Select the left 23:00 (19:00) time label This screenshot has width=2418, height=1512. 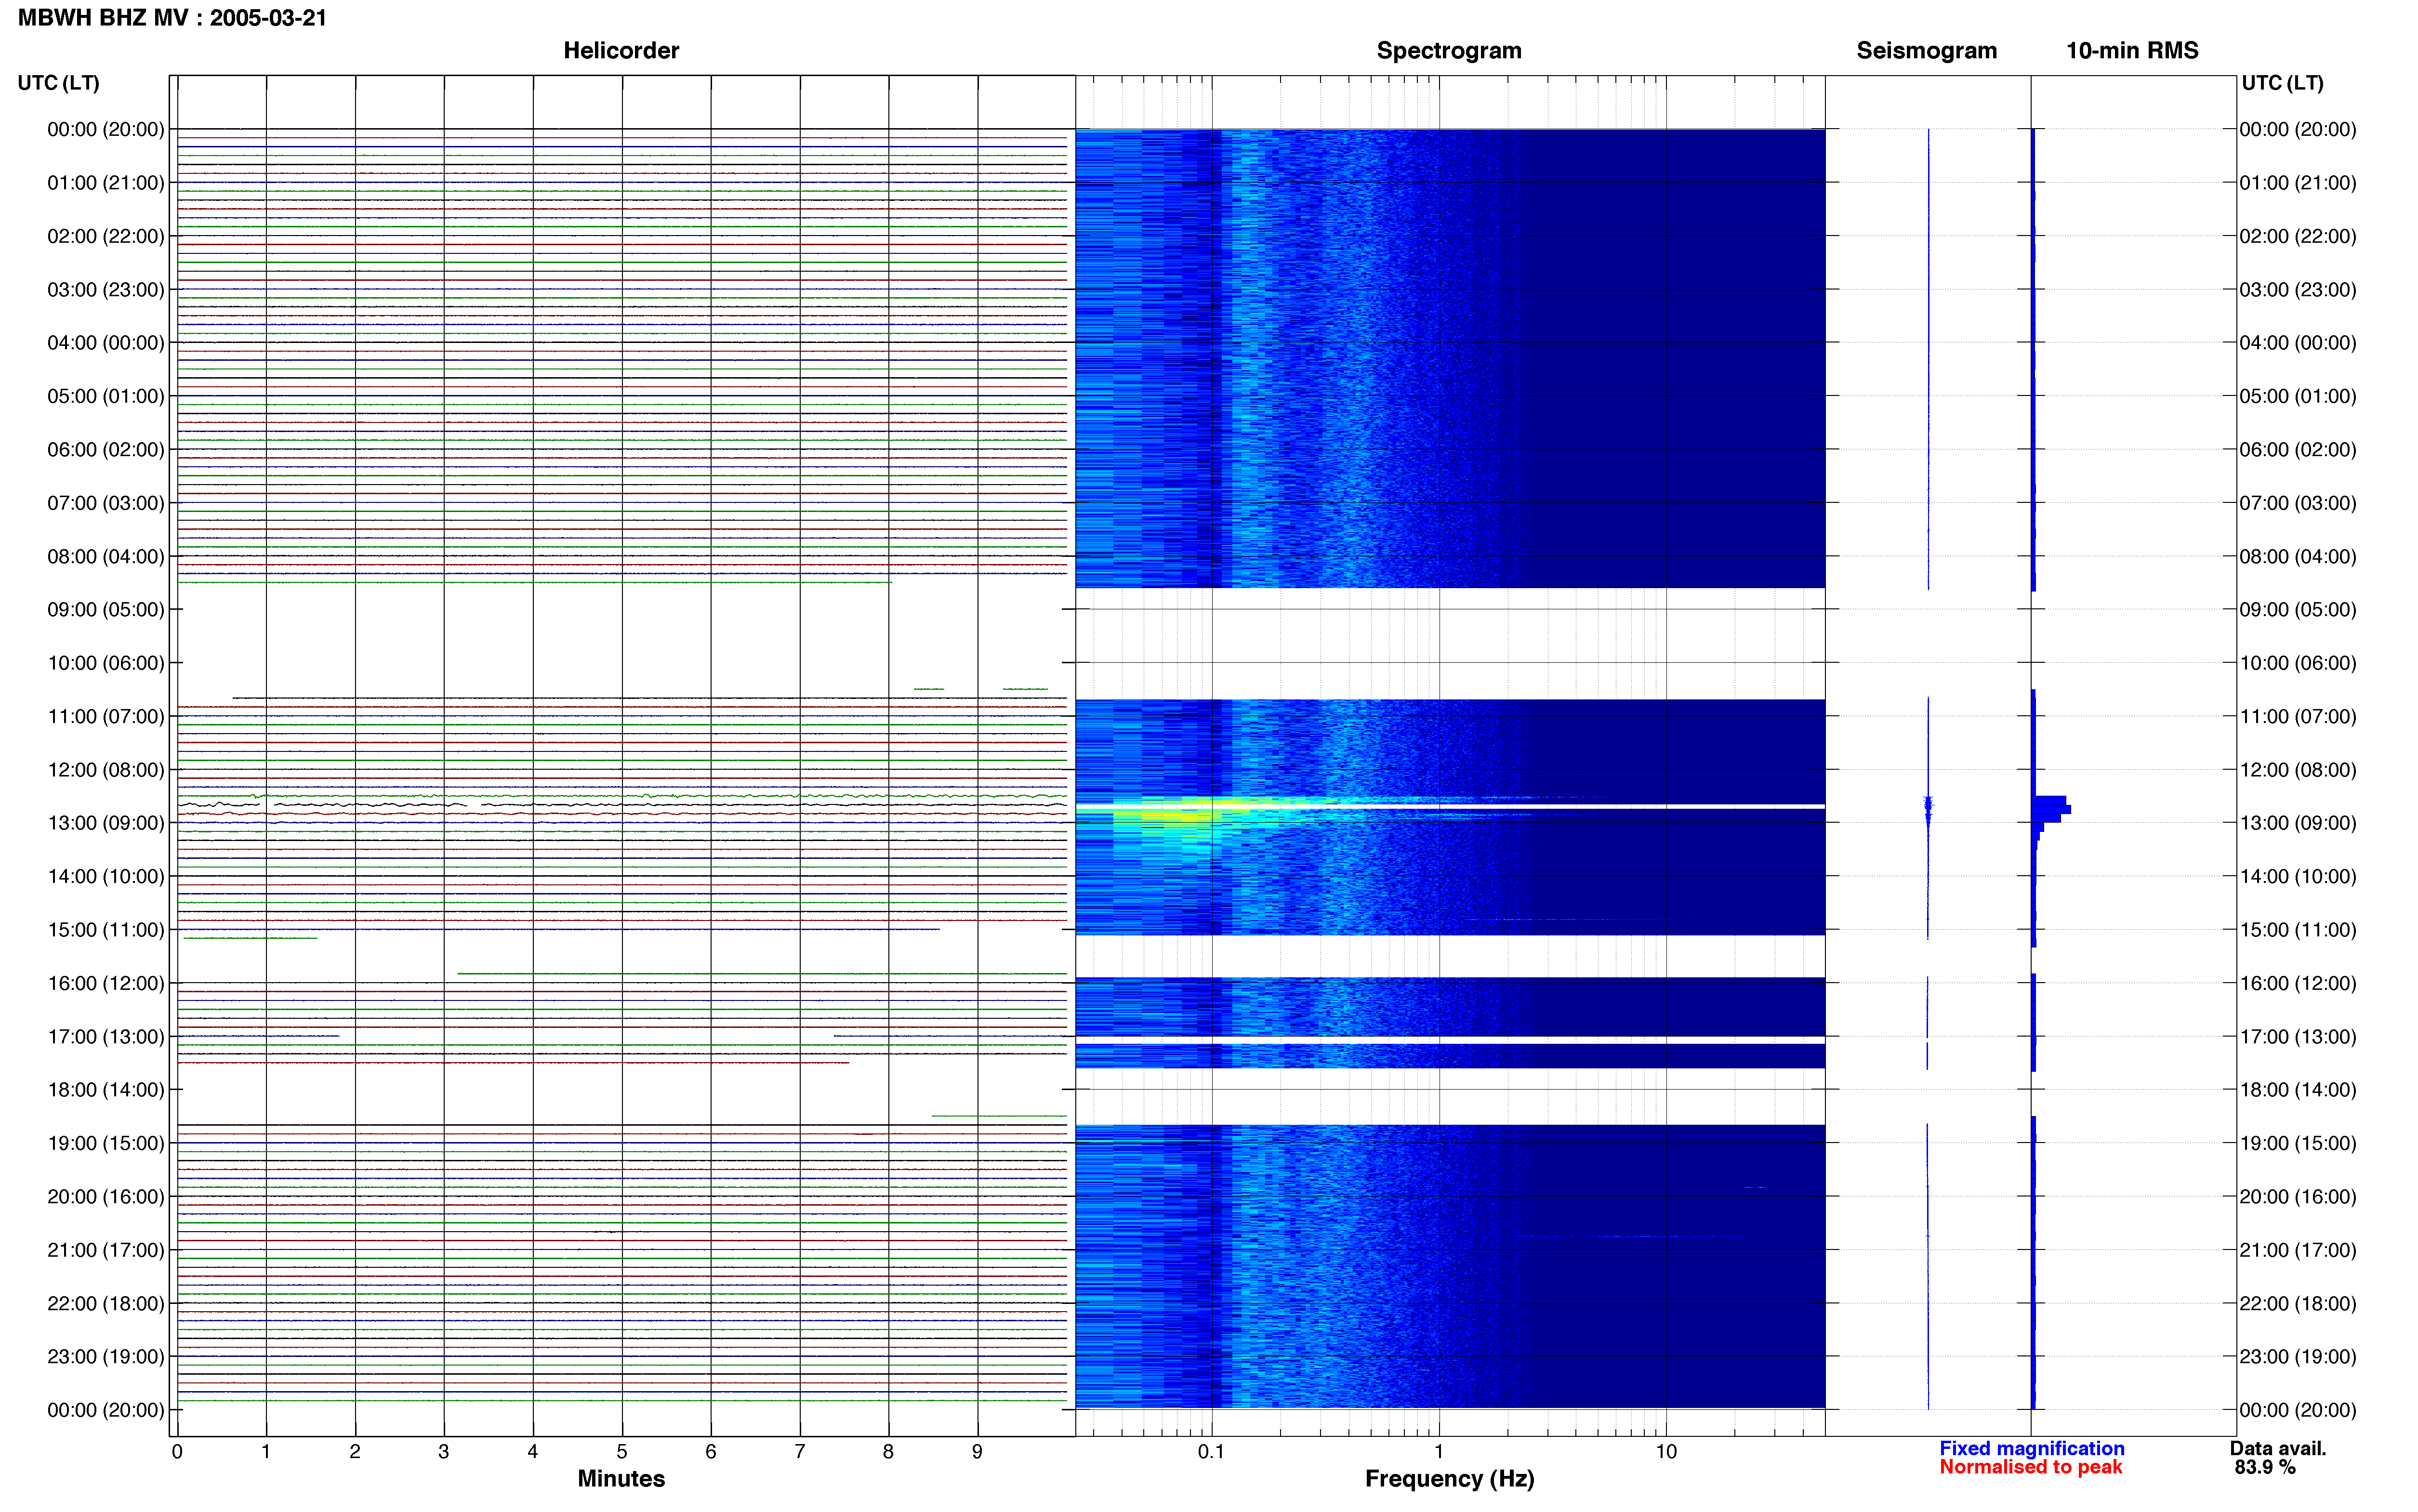105,1357
